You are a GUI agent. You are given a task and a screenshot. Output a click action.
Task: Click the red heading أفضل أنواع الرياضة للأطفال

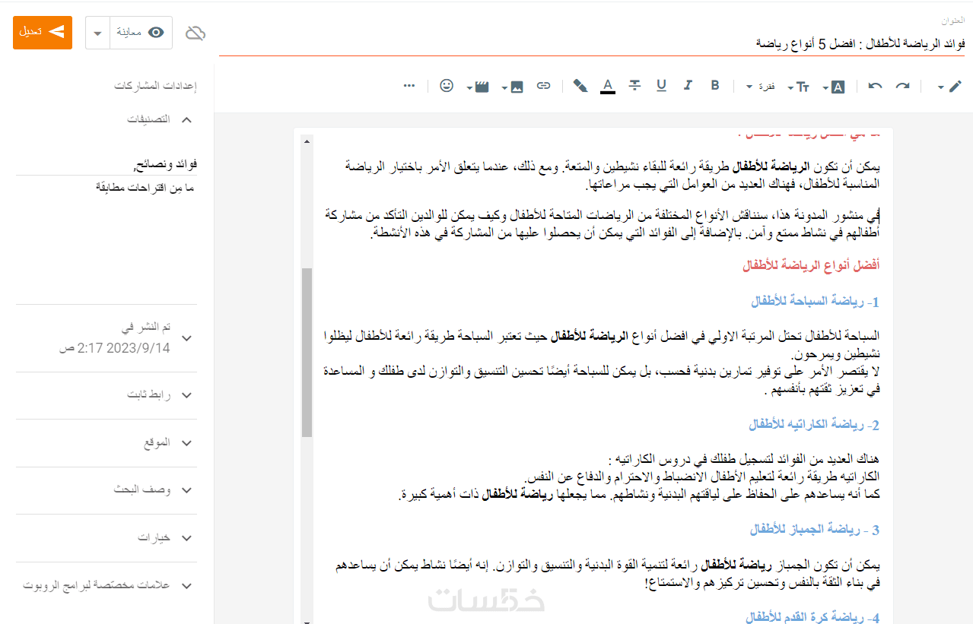click(x=811, y=265)
